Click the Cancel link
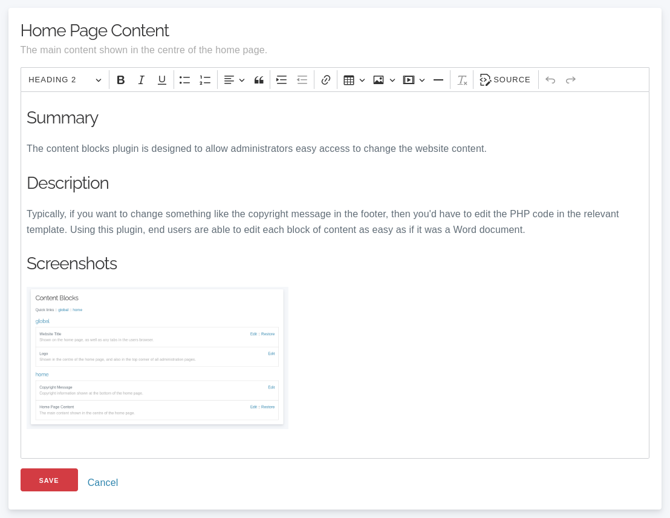670x518 pixels. pyautogui.click(x=103, y=482)
